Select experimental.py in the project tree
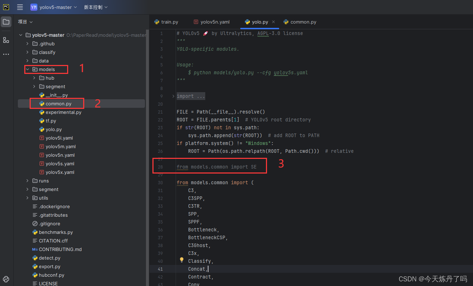 [x=60, y=112]
